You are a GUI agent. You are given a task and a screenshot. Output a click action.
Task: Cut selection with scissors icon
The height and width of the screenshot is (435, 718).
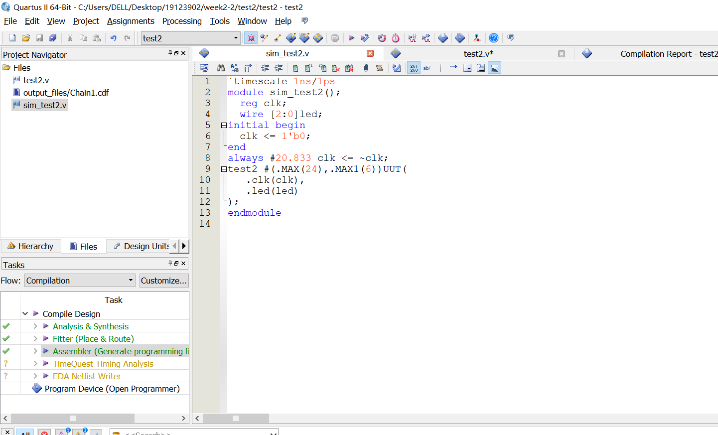(70, 38)
